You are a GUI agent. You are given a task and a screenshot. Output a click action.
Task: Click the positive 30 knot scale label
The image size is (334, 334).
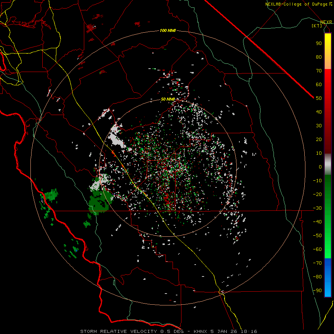pos(319,126)
